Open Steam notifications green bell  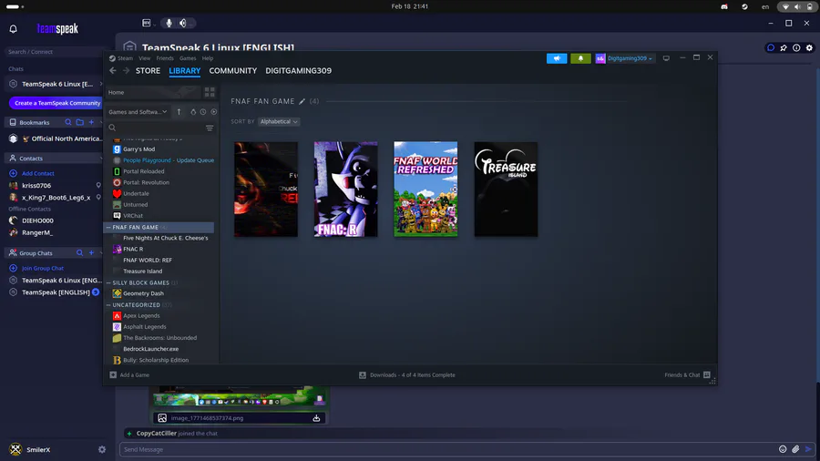580,58
